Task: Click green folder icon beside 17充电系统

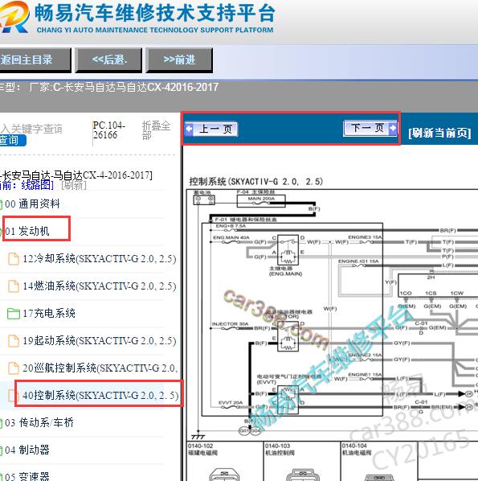Action: (14, 314)
